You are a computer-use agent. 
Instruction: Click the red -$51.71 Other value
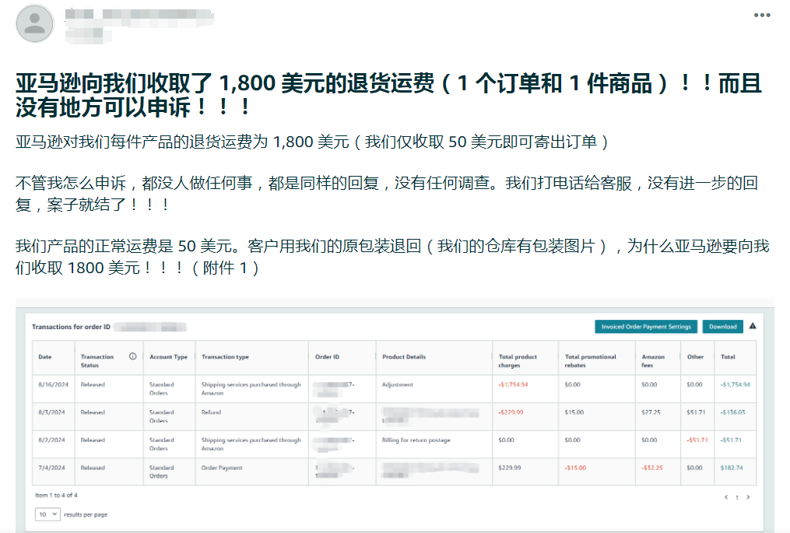click(697, 440)
